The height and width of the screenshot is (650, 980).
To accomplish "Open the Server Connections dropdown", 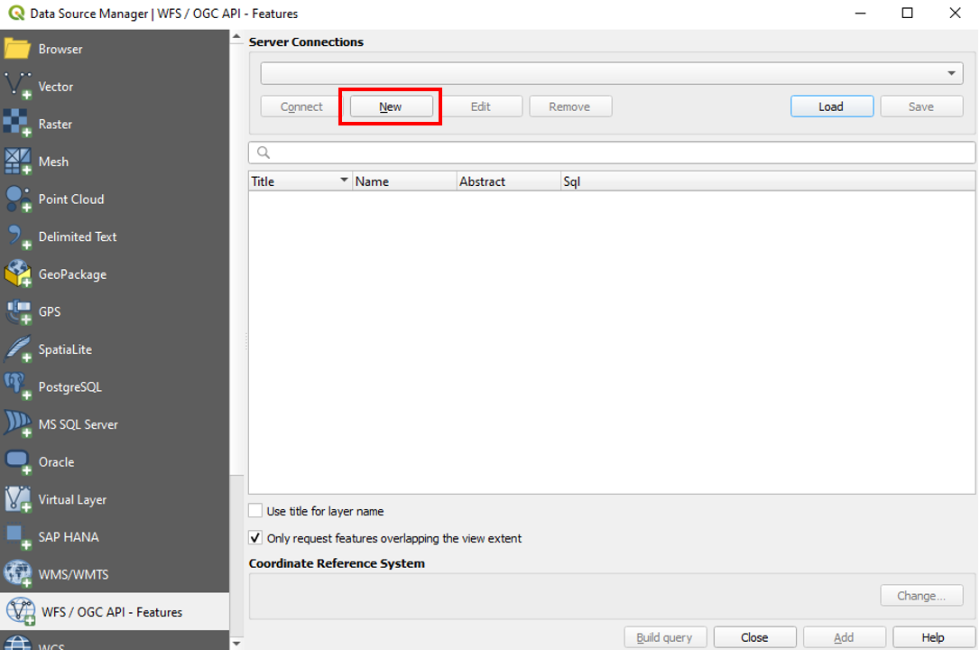I will tap(612, 73).
